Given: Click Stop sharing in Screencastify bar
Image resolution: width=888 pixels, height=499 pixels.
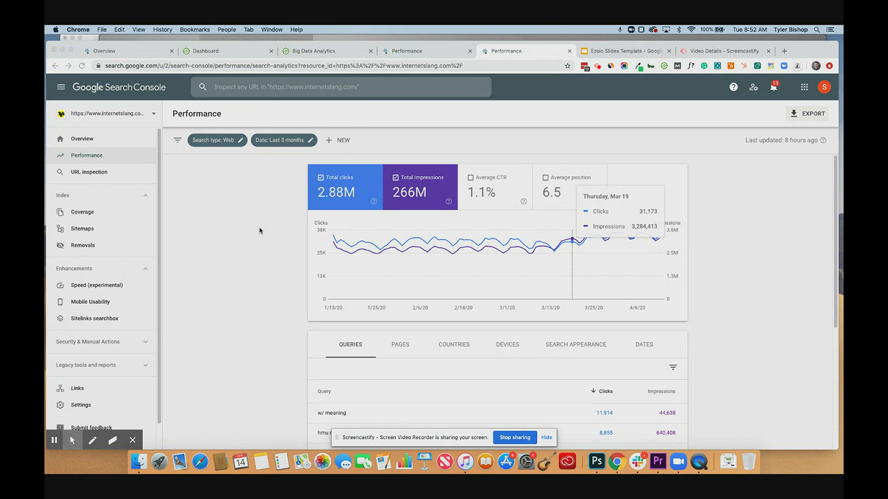Looking at the screenshot, I should click(x=515, y=437).
